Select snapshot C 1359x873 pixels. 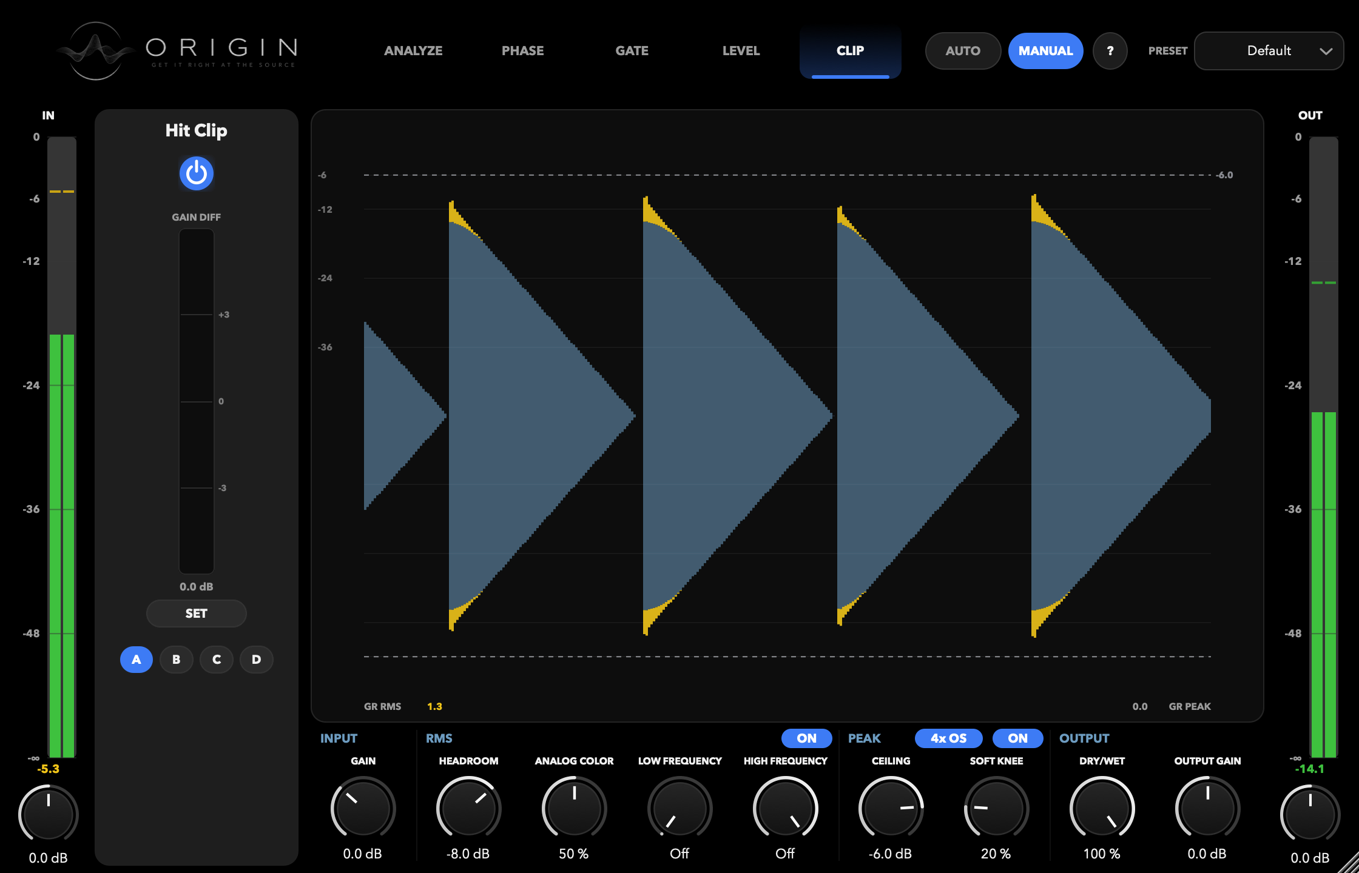pos(217,660)
